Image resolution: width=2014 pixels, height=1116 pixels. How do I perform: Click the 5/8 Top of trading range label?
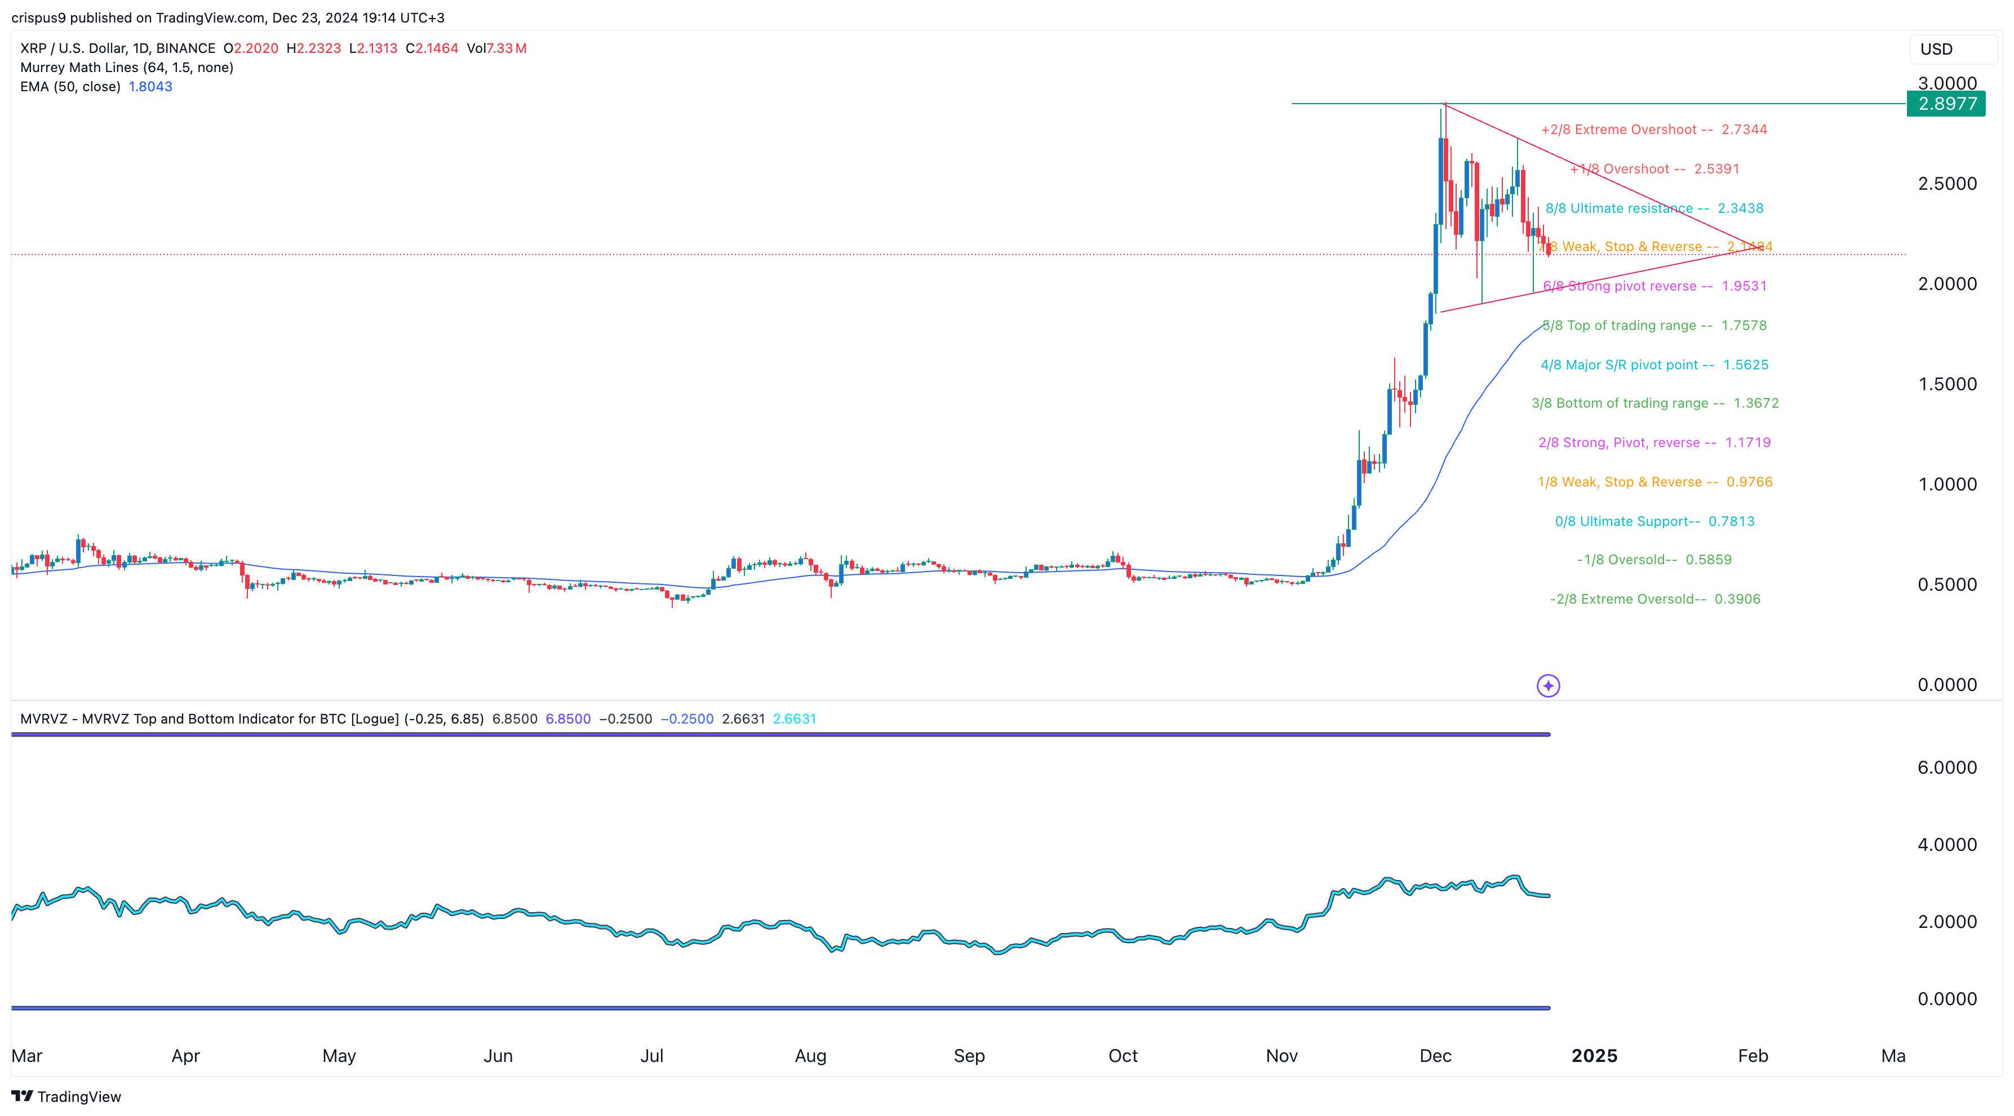[x=1654, y=325]
